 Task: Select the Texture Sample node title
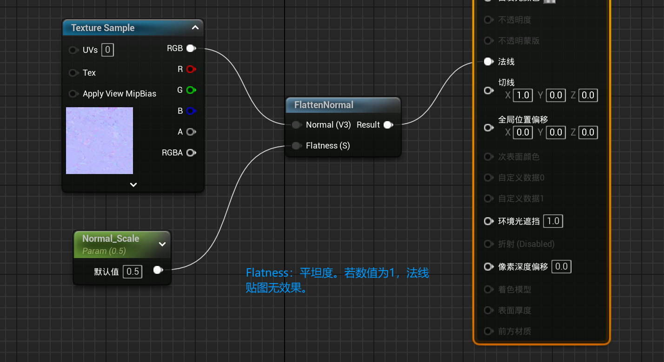point(103,28)
